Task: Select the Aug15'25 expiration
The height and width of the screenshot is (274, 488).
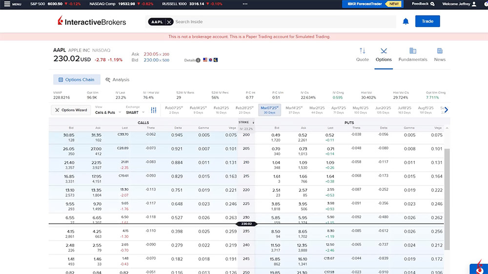Action: [426, 110]
